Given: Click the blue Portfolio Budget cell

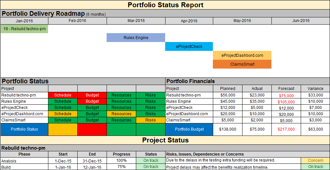Looking at the screenshot, I should pos(190,129).
